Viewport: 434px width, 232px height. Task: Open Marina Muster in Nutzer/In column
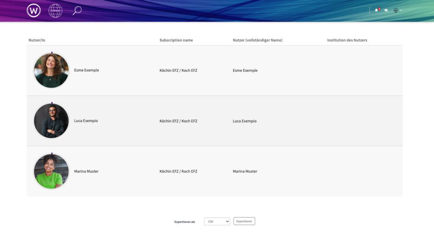pyautogui.click(x=86, y=171)
